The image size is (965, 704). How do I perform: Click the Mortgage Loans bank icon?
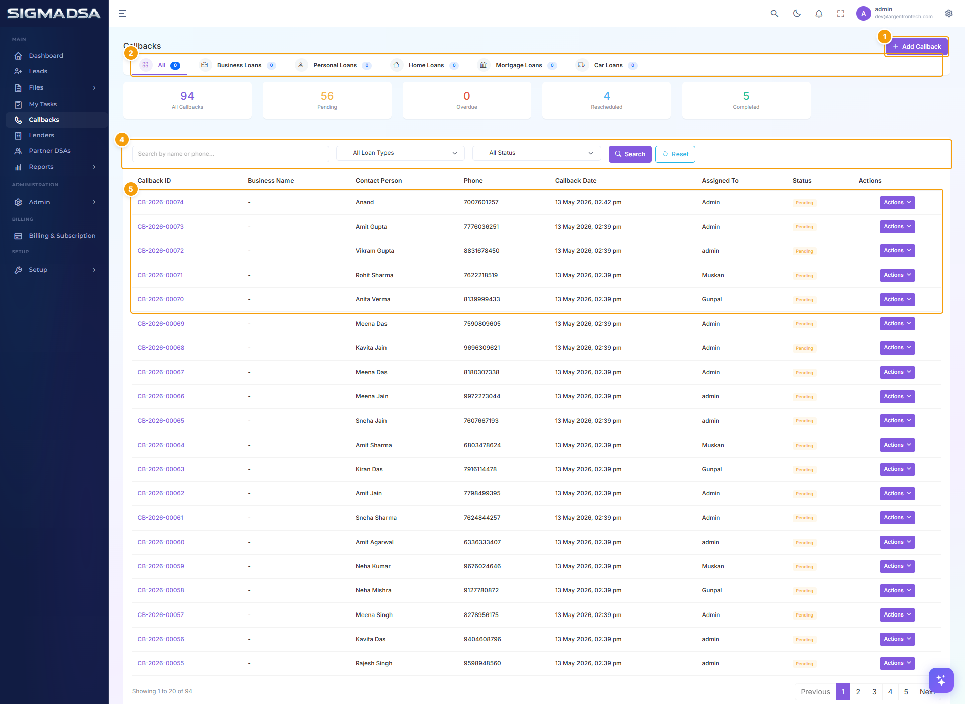[483, 65]
